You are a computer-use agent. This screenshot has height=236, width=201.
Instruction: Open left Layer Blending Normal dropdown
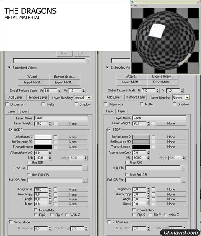[89, 98]
